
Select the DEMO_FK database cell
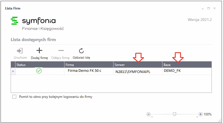187,71
